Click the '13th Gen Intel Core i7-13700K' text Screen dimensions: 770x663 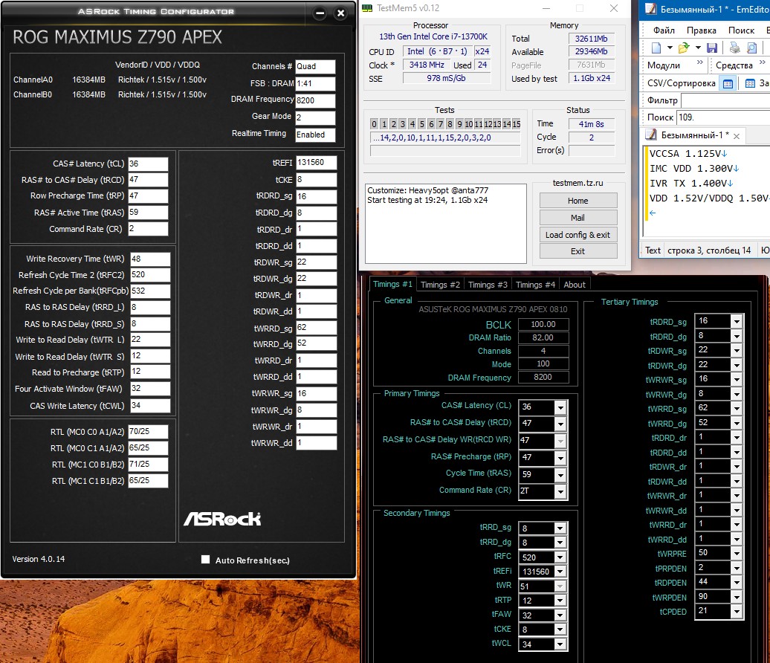click(x=433, y=37)
